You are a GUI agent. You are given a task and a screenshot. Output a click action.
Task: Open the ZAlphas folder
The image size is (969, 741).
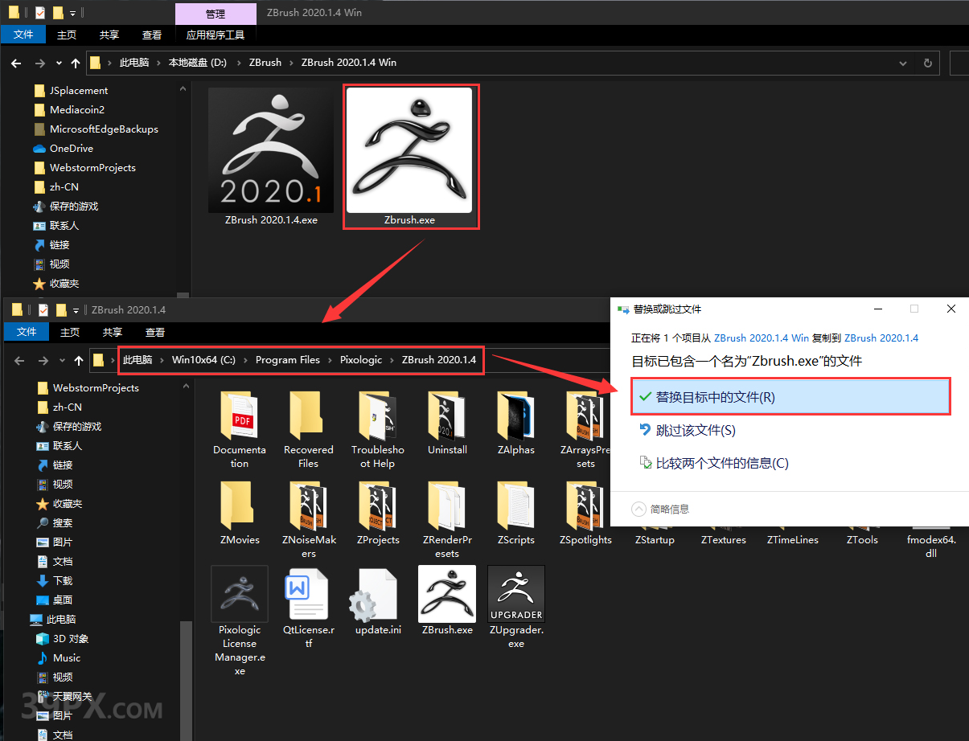(x=516, y=424)
